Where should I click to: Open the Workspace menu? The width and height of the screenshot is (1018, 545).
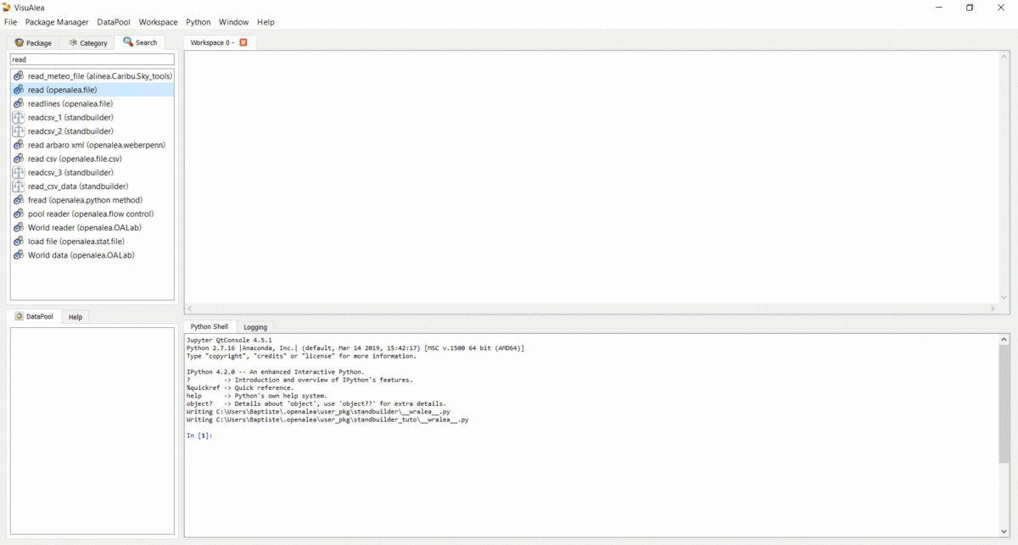pyautogui.click(x=158, y=22)
